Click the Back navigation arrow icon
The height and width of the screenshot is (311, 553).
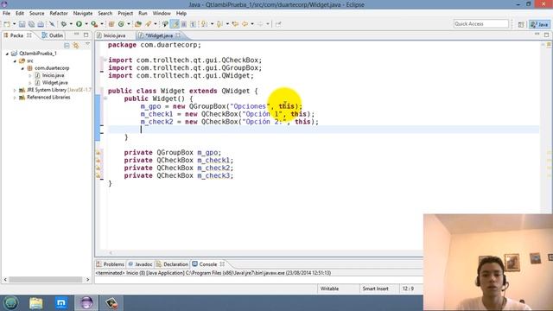245,24
